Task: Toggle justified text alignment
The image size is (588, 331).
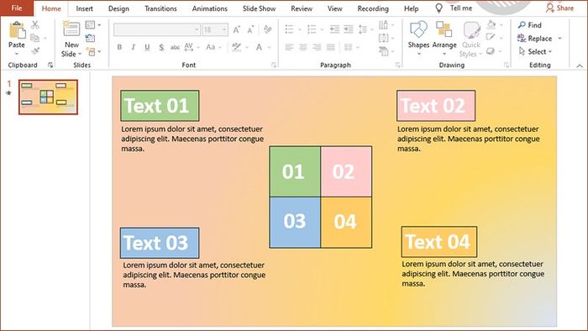Action: pyautogui.click(x=330, y=47)
